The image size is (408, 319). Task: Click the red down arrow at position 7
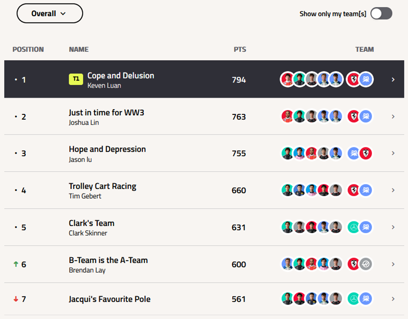click(16, 299)
